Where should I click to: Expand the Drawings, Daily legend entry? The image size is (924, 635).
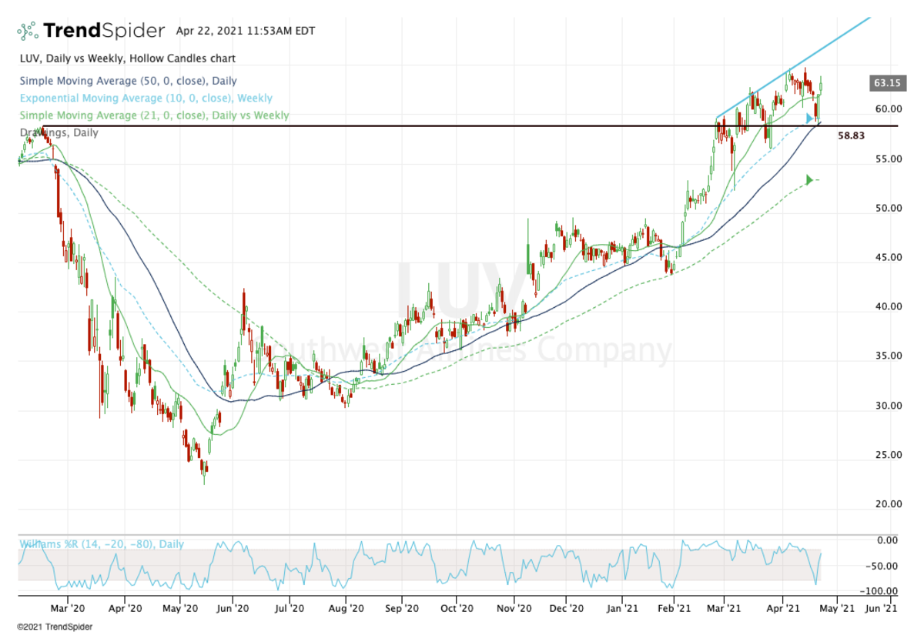tap(58, 132)
